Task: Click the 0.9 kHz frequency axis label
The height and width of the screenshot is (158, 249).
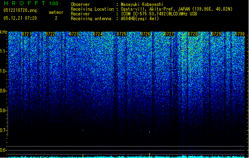Action: [4, 91]
